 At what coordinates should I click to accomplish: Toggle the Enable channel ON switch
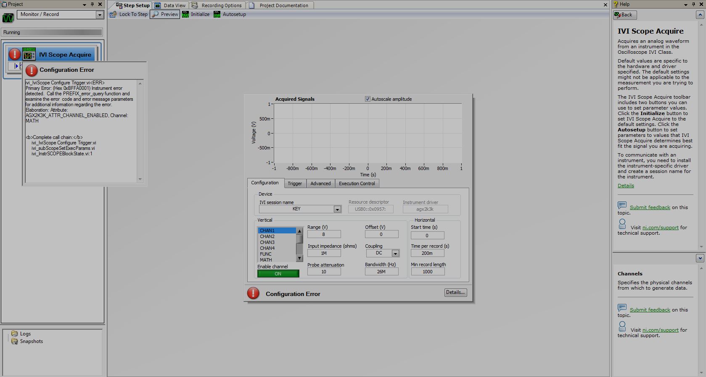[278, 274]
